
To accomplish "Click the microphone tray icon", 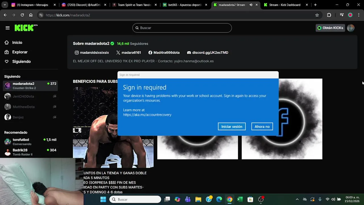I will pos(320,199).
